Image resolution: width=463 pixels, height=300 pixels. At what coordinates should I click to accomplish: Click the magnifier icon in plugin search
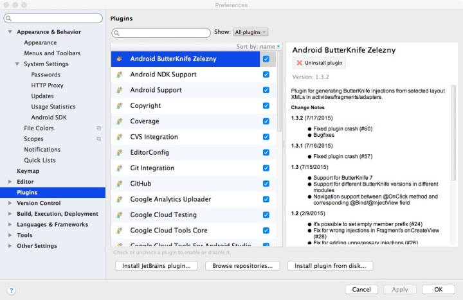click(x=116, y=33)
